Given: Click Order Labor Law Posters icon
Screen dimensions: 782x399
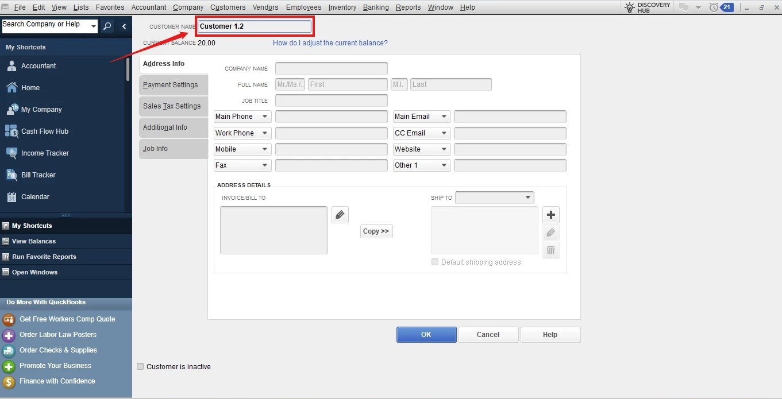Looking at the screenshot, I should tap(9, 335).
